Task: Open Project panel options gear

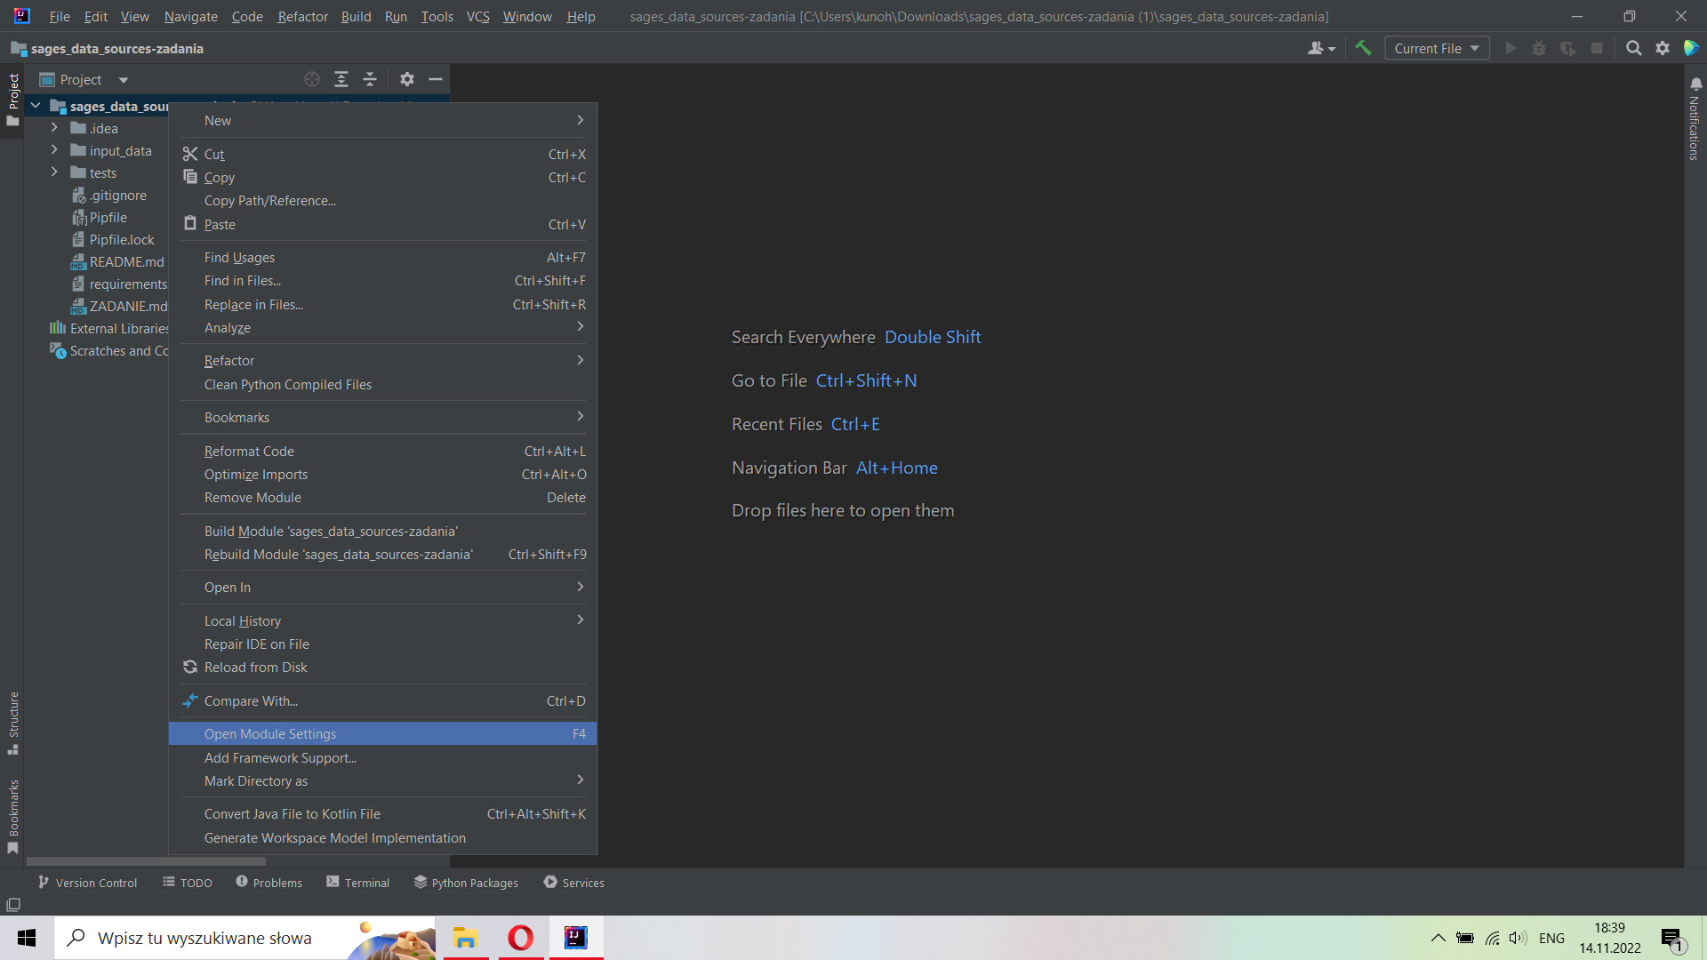Action: pos(407,79)
